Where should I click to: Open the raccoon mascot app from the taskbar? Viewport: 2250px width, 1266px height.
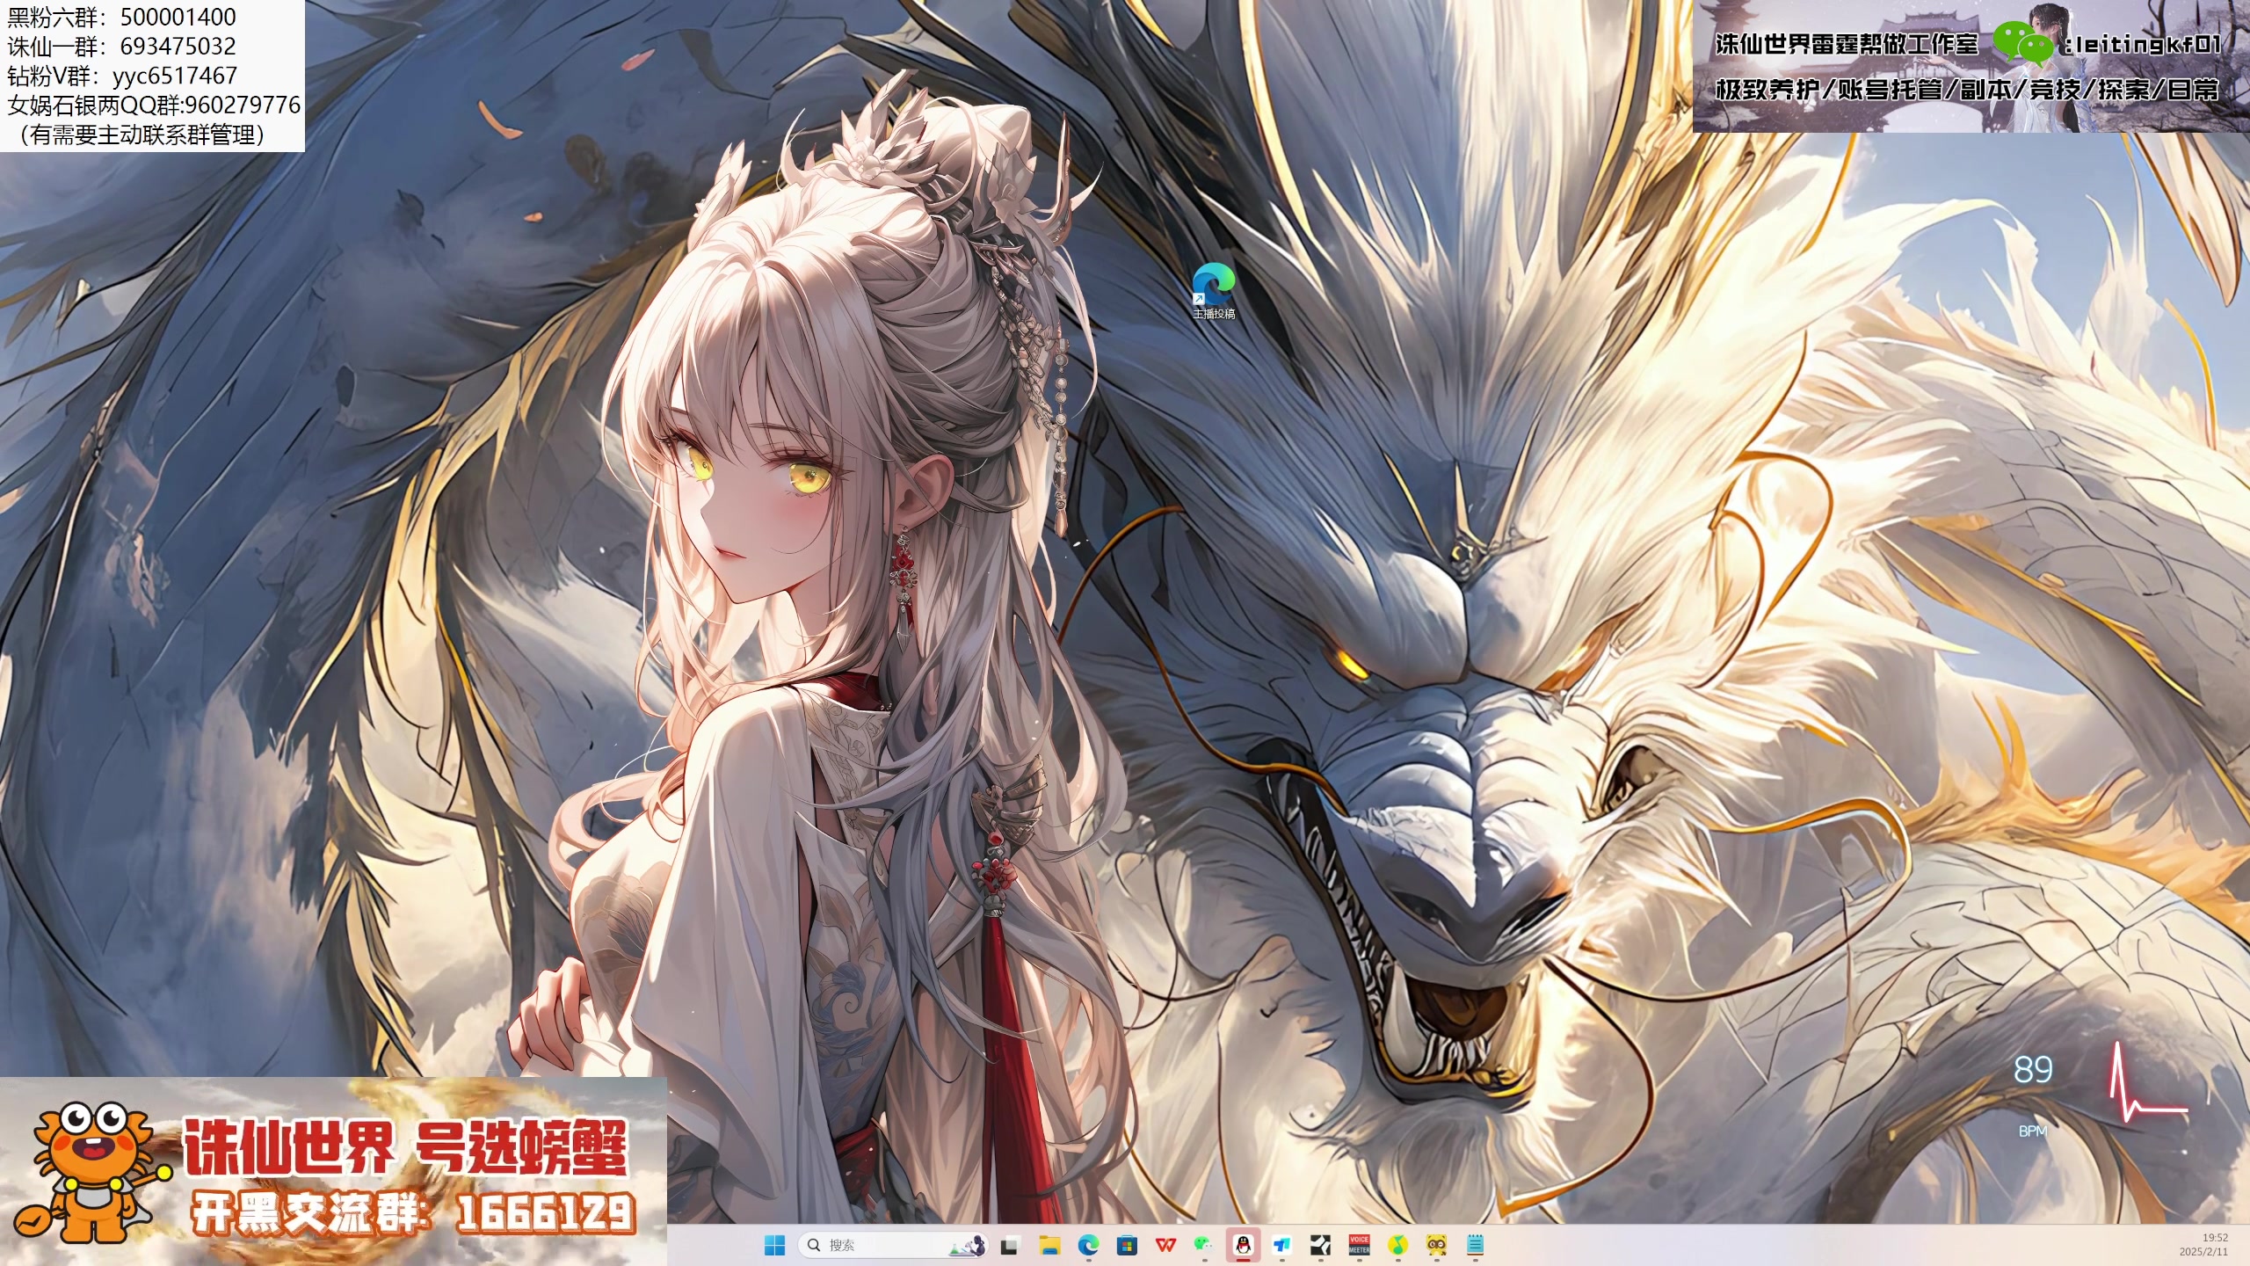(1434, 1246)
